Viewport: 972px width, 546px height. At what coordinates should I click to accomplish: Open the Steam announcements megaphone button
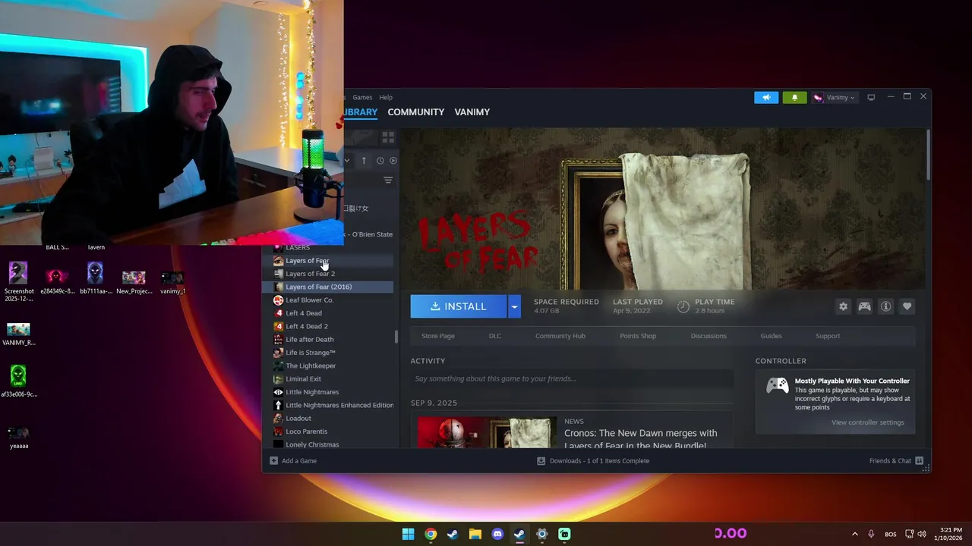[766, 97]
